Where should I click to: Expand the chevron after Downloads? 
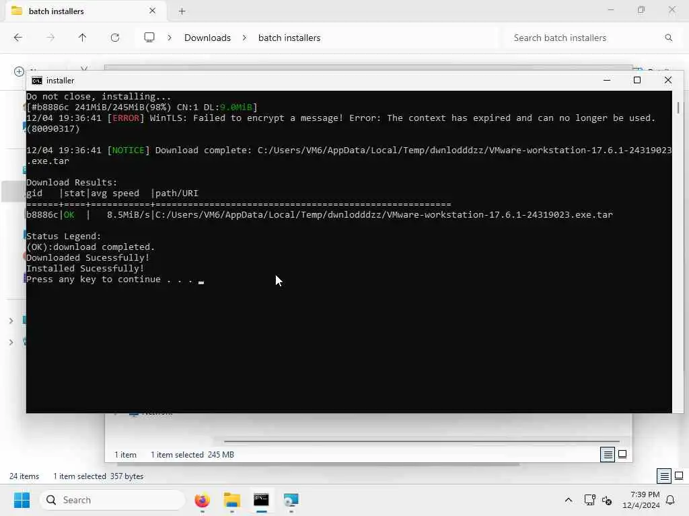click(244, 38)
